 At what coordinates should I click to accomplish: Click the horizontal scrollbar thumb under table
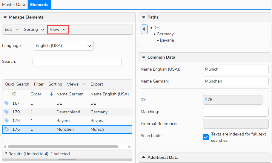coord(63,147)
